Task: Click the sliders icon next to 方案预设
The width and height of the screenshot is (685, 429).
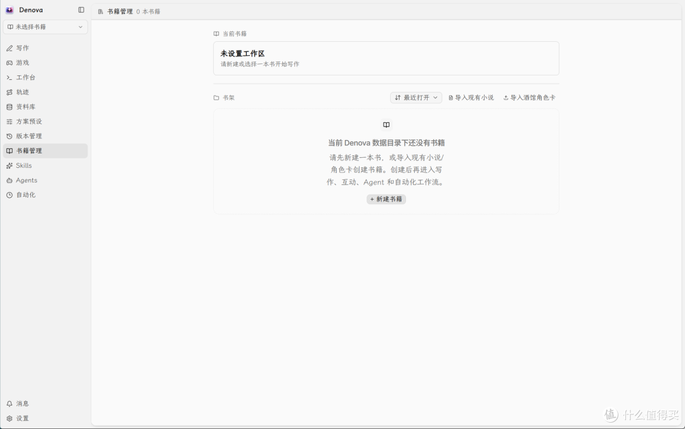Action: pyautogui.click(x=10, y=122)
